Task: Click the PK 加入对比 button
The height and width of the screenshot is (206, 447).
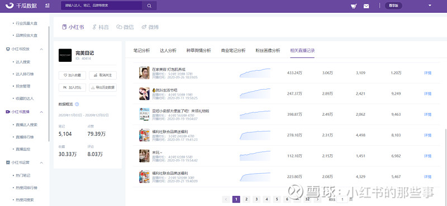Action: coord(73,88)
